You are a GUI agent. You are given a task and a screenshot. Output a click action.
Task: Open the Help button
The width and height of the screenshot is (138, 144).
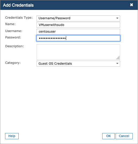click(12, 136)
